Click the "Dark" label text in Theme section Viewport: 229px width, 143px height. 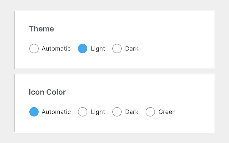click(132, 49)
